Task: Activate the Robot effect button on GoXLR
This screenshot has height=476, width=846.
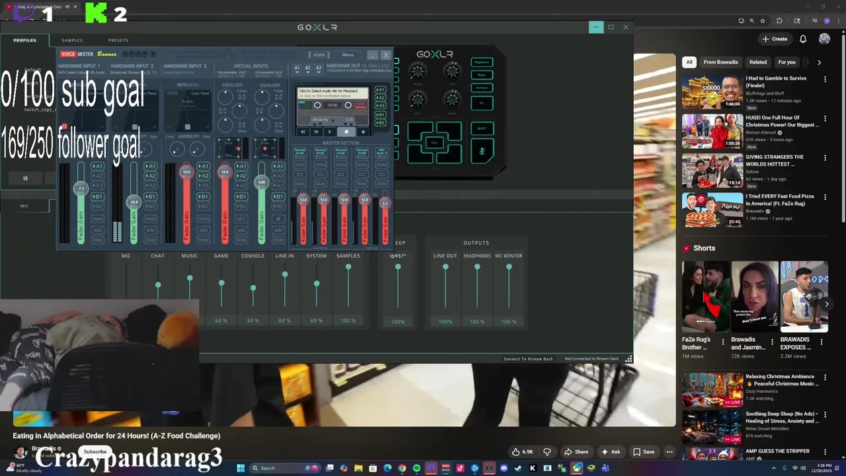Action: point(482,75)
